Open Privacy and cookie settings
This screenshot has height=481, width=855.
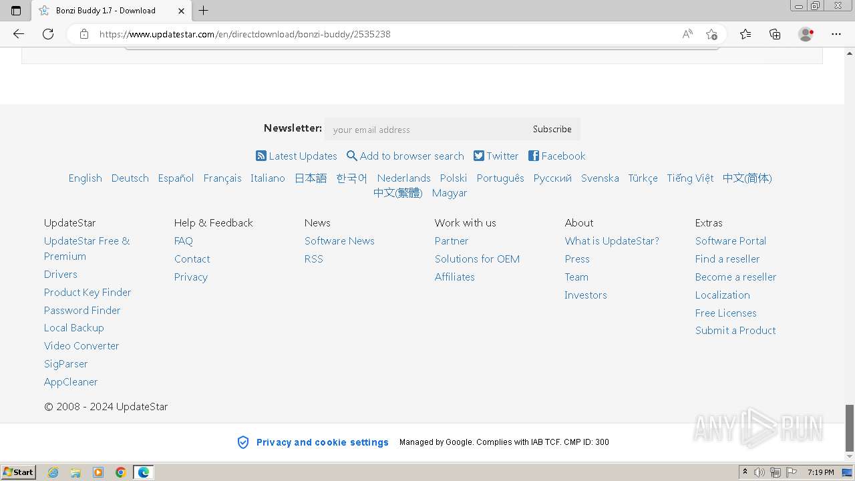(323, 442)
